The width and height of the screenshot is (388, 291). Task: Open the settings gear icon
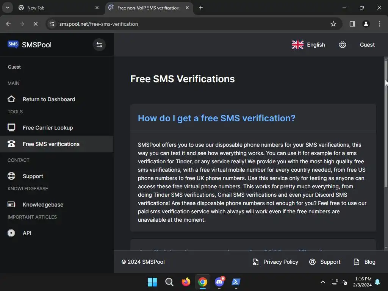[x=343, y=45]
